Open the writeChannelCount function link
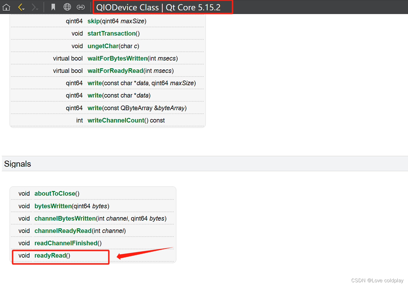 click(116, 120)
